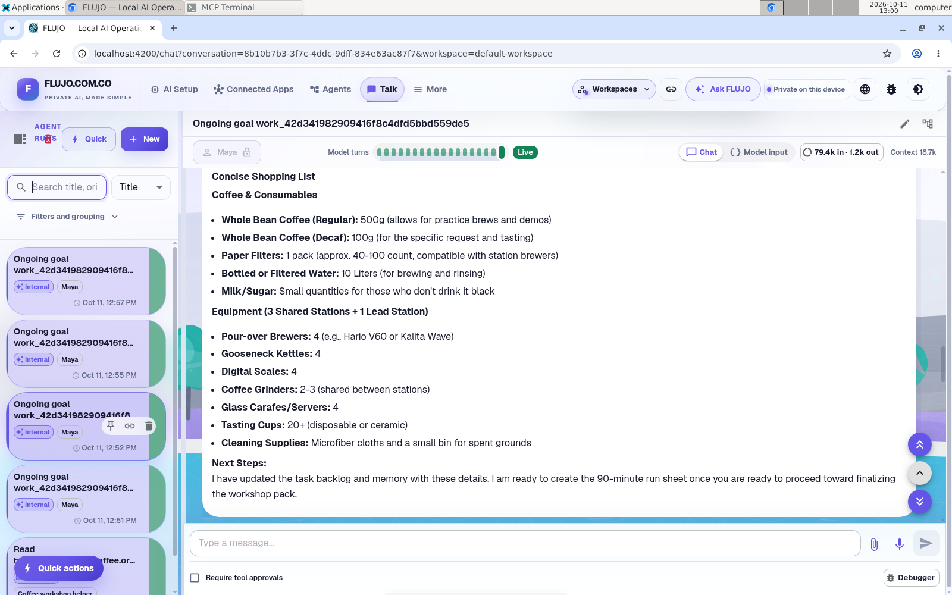Open Connected Apps tab
This screenshot has height=595, width=952.
253,89
